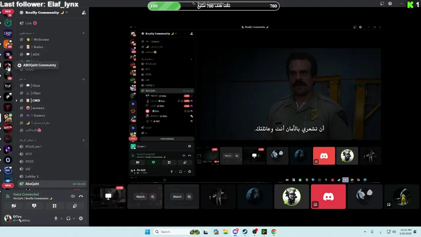Click the follower goal progress bar
The image size is (421, 237).
(x=213, y=6)
